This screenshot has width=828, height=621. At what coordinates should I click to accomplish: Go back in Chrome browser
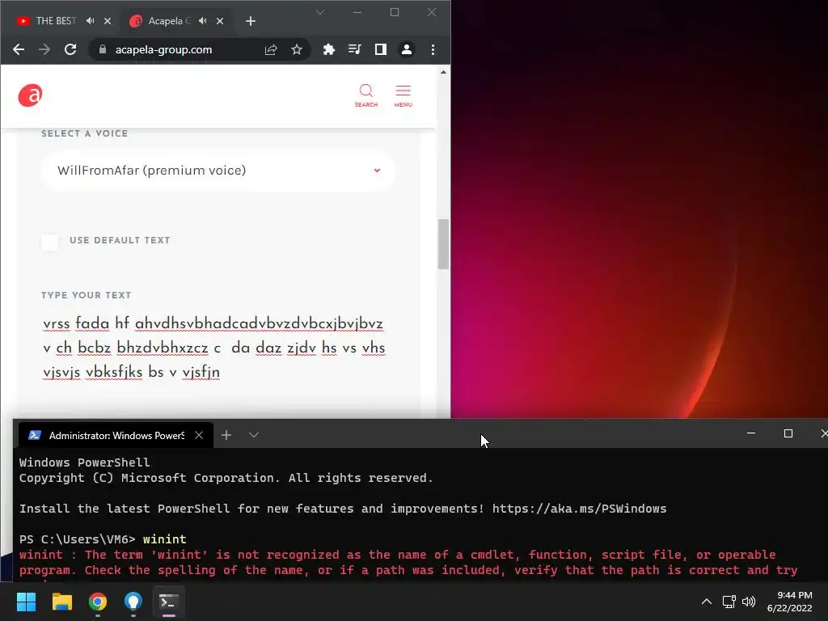coord(19,49)
